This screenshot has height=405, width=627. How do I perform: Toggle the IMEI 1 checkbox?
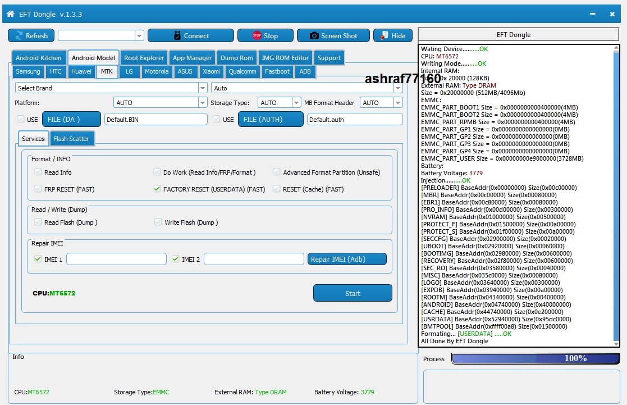(38, 259)
